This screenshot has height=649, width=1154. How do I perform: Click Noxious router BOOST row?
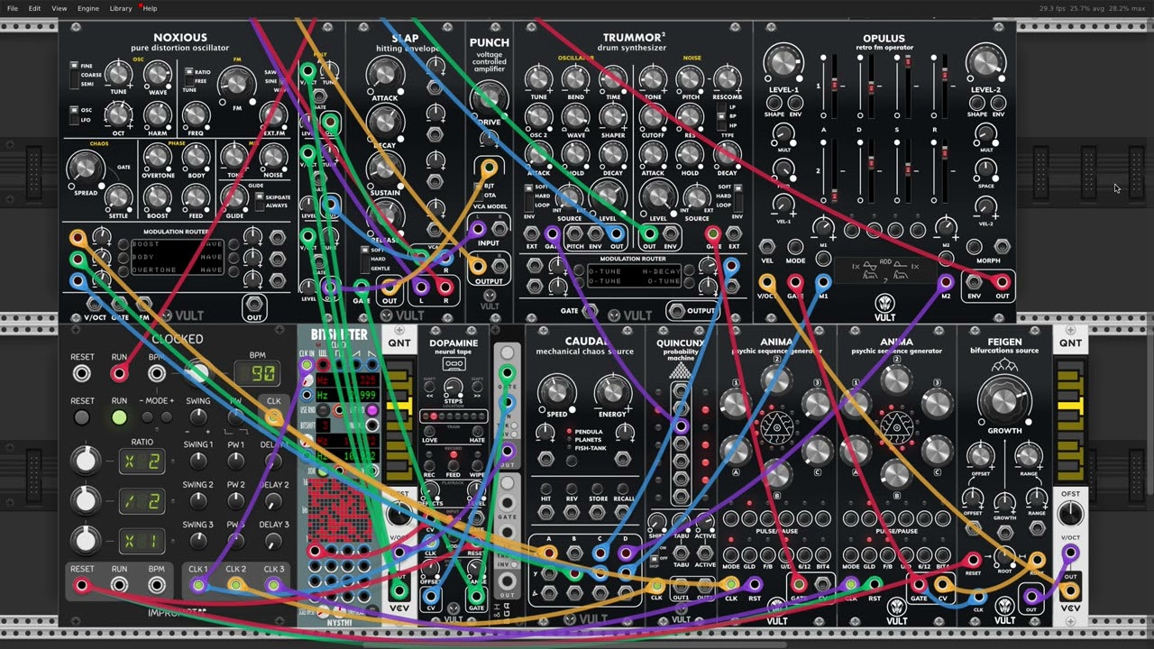[178, 244]
